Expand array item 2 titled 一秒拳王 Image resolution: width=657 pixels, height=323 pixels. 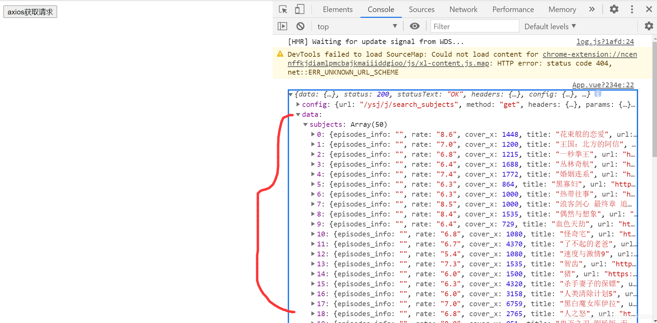point(313,154)
